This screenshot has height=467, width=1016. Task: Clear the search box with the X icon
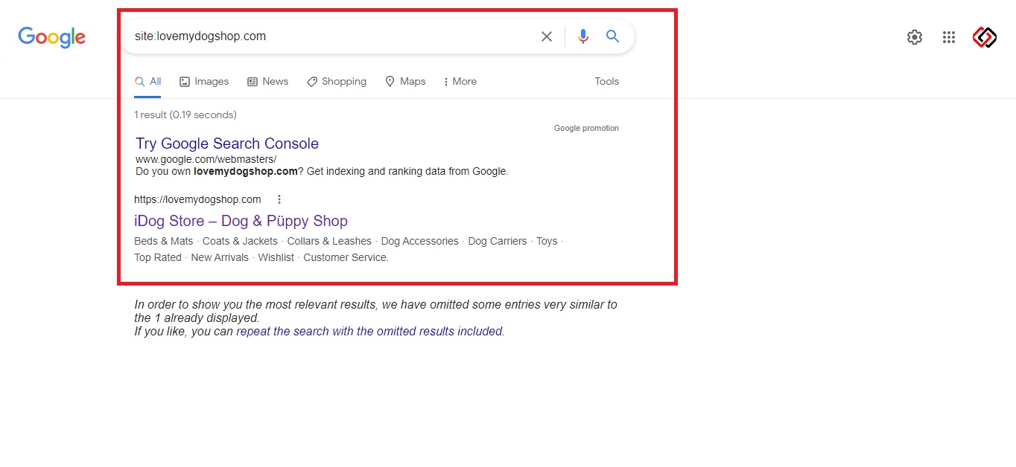pos(547,36)
